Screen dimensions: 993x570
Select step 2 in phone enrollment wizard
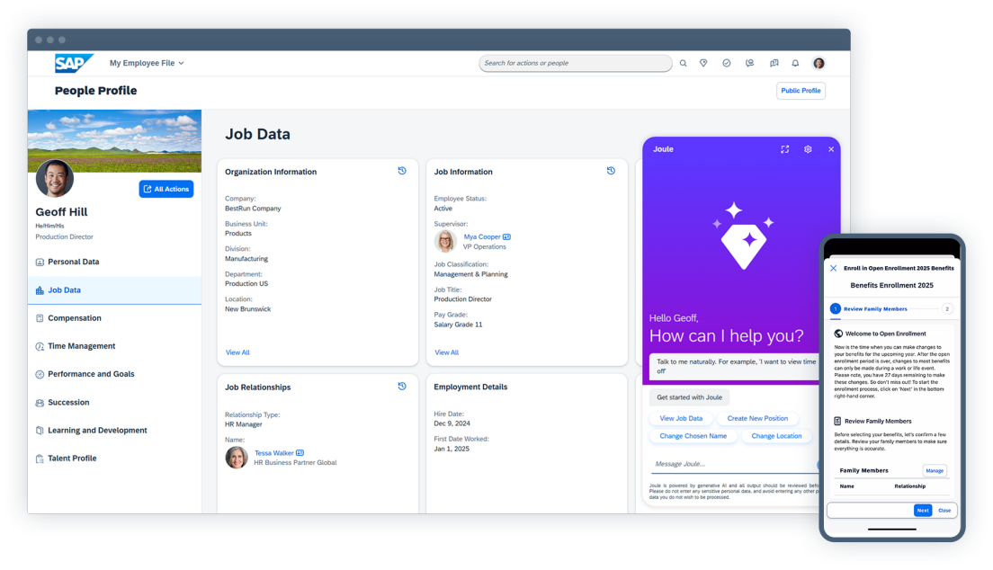[x=947, y=309]
